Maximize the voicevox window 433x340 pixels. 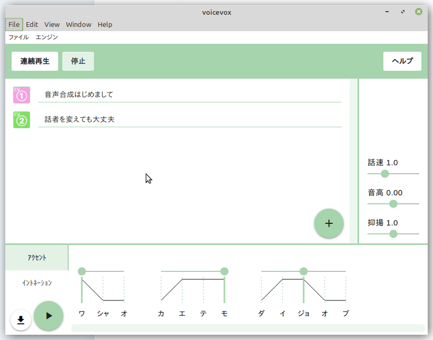403,12
